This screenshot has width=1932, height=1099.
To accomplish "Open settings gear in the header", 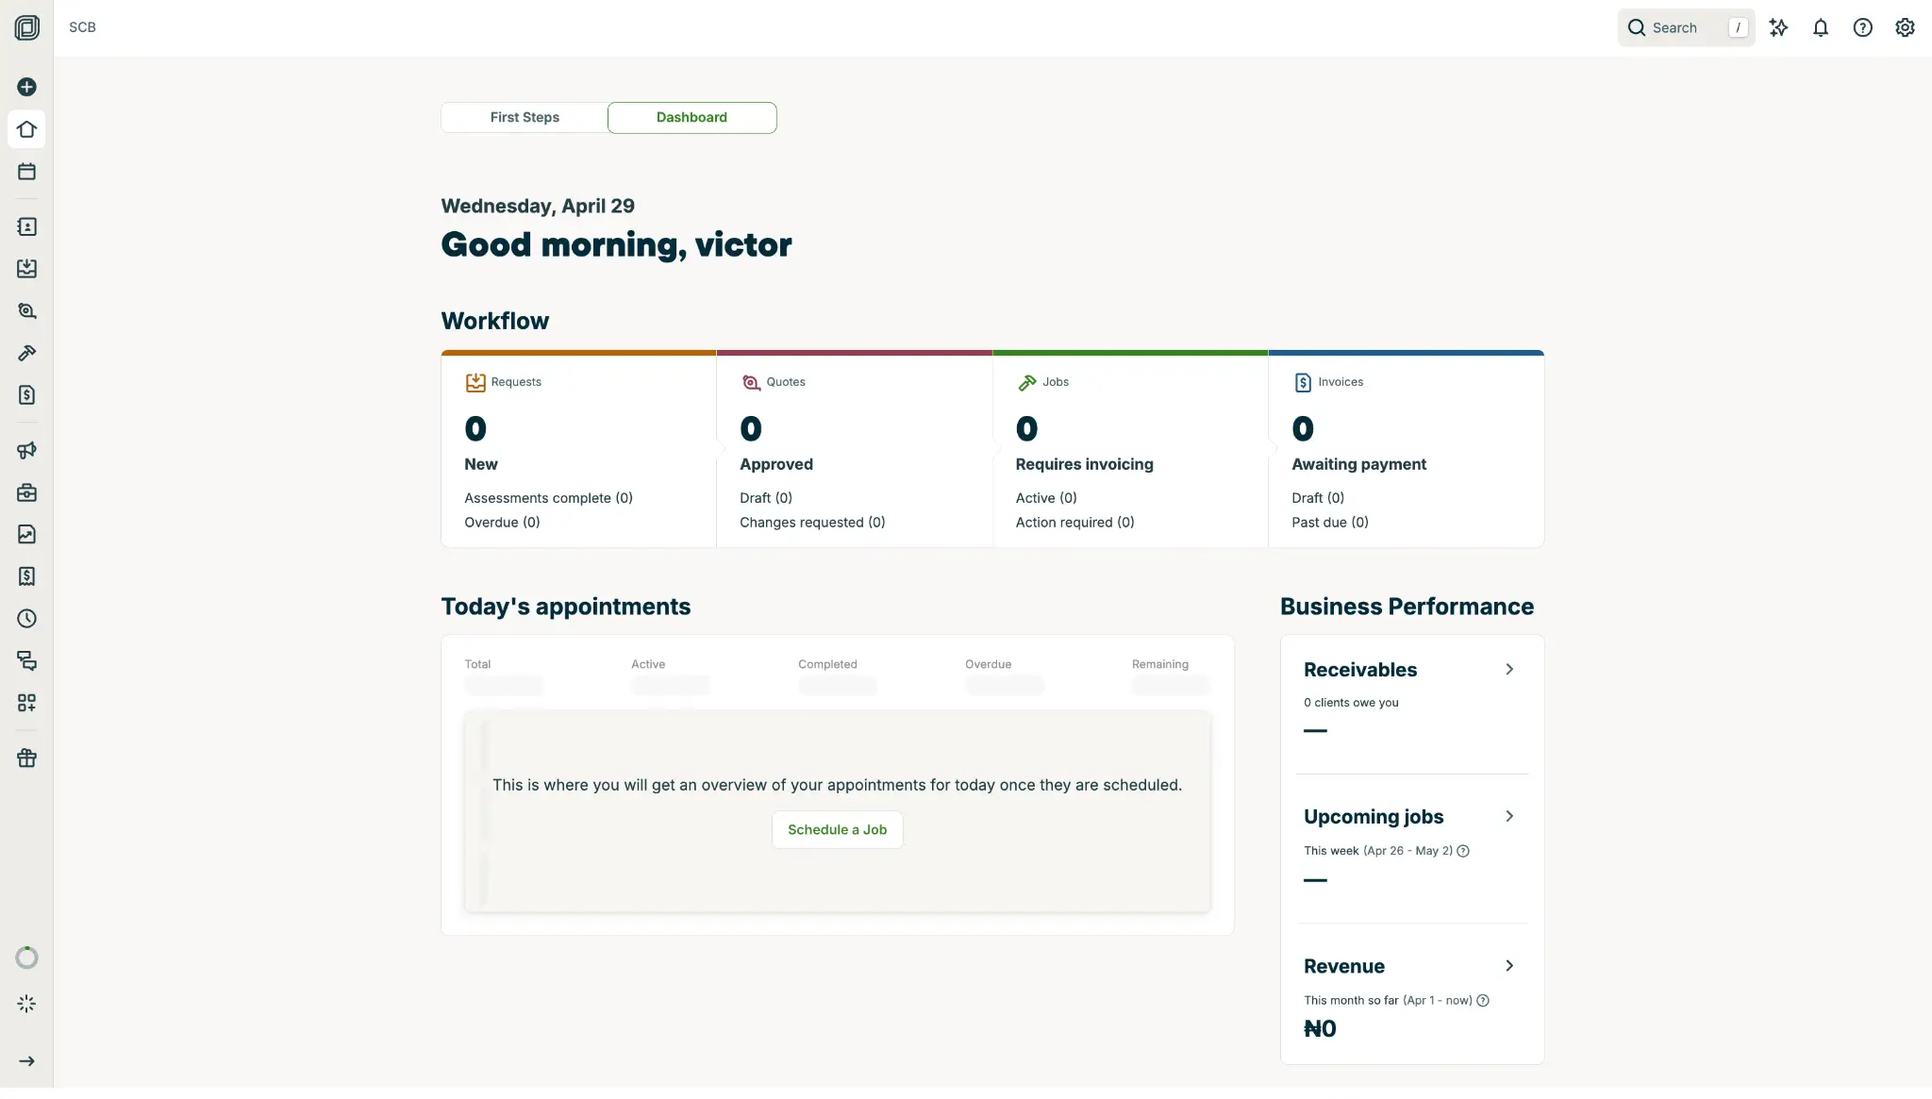I will click(1905, 27).
